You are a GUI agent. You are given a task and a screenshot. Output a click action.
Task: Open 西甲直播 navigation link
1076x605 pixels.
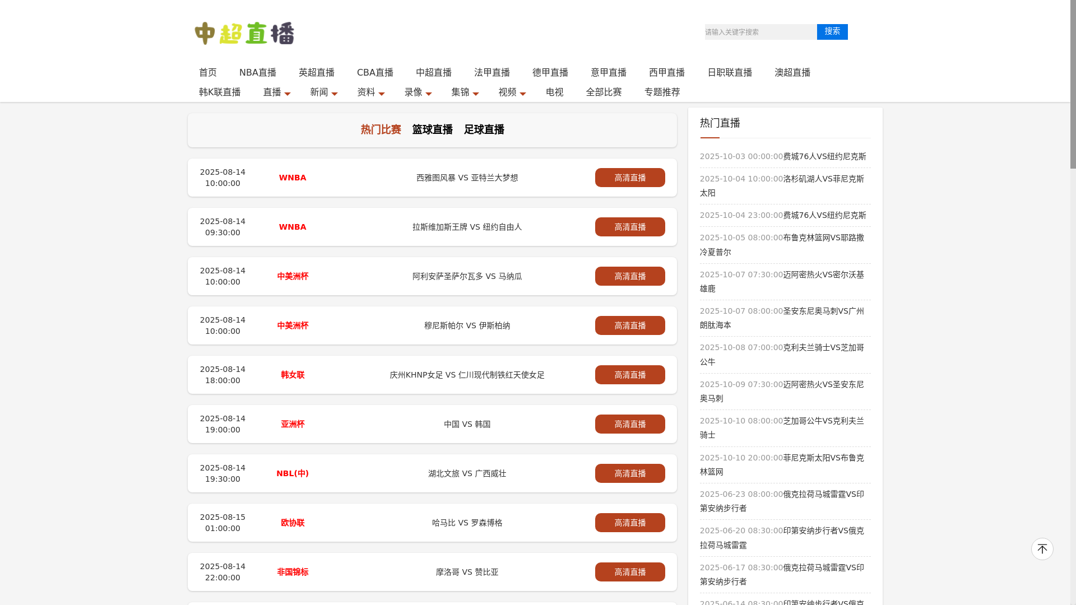click(x=667, y=72)
